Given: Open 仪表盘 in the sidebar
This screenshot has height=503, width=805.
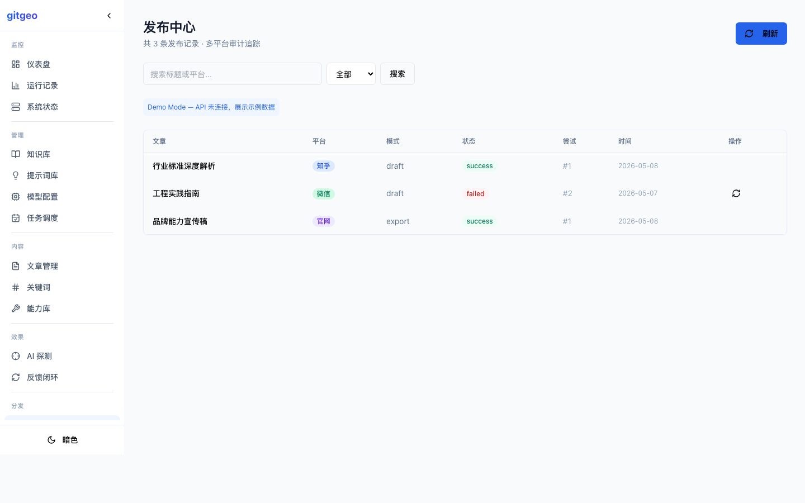Looking at the screenshot, I should point(62,64).
